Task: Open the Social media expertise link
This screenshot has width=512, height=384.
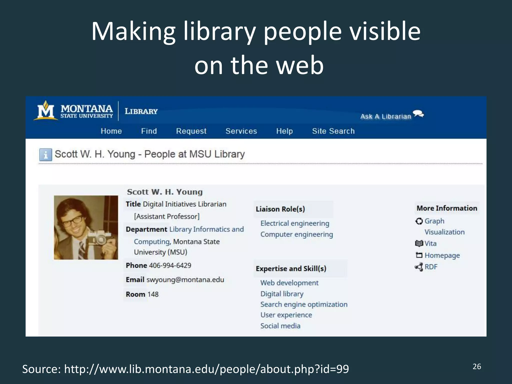Action: (x=280, y=326)
